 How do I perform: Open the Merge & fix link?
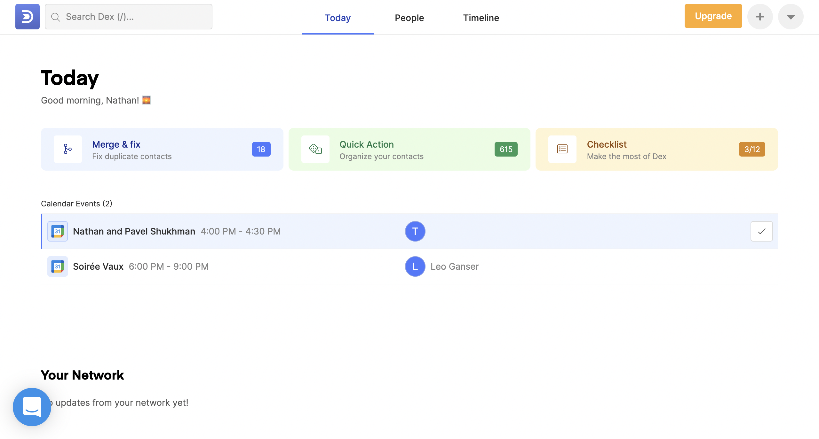coord(116,144)
